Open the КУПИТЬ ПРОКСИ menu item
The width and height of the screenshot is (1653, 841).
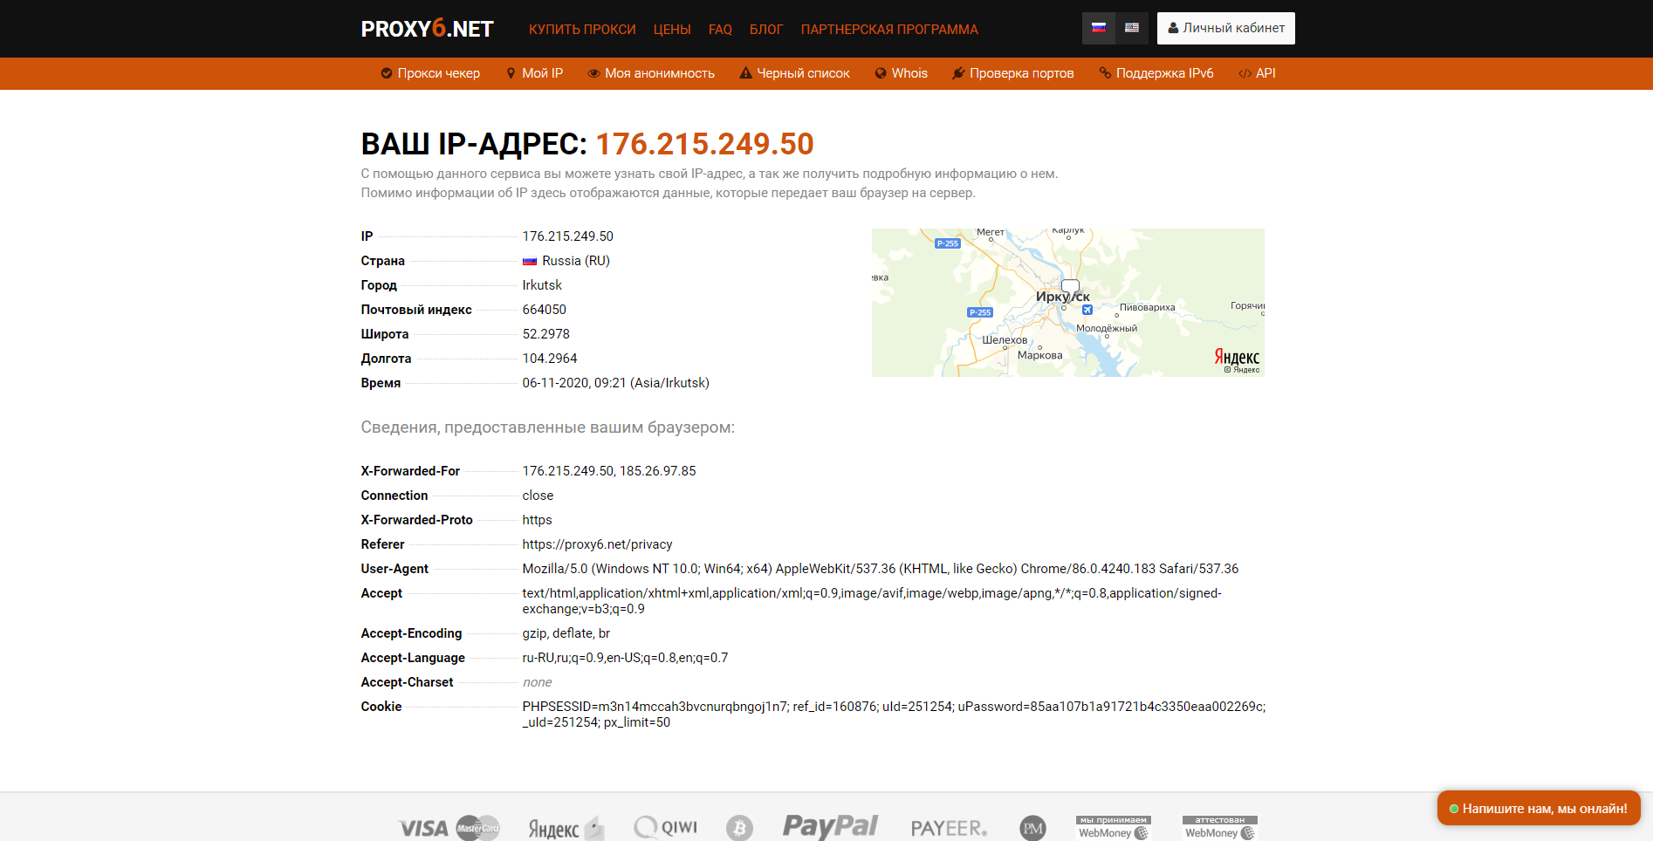tap(582, 30)
